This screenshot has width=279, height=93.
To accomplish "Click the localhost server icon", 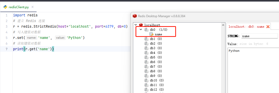I will pos(141,25).
